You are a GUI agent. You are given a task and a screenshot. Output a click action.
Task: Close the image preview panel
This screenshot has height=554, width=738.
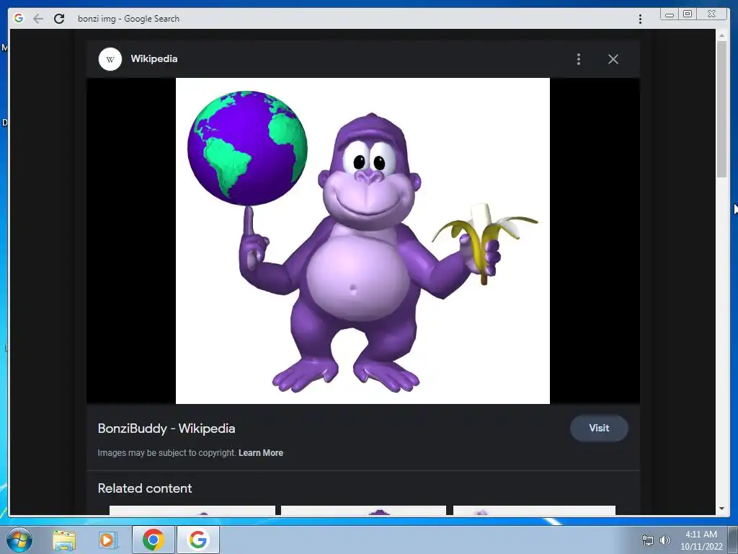click(x=613, y=59)
